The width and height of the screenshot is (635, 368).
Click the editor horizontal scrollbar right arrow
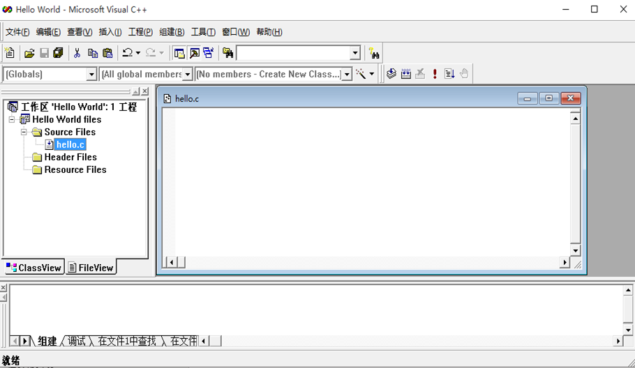[x=565, y=263]
